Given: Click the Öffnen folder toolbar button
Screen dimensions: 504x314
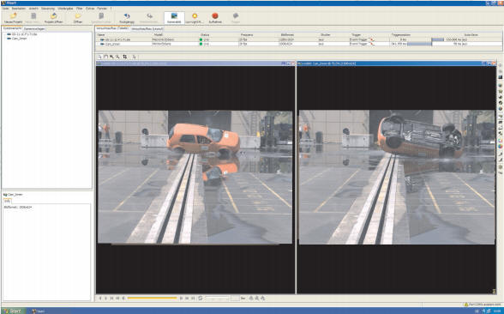Looking at the screenshot, I should tap(78, 18).
